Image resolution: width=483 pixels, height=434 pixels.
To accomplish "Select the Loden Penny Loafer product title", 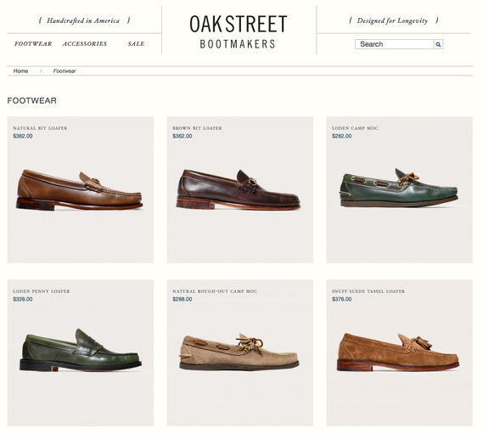I will [42, 291].
